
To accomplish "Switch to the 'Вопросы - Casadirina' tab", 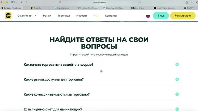I will coord(12,8).
